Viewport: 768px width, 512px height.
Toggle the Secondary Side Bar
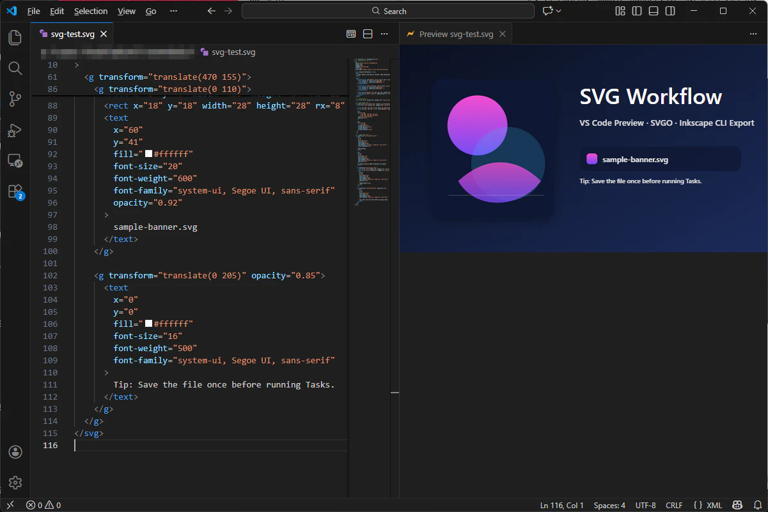pyautogui.click(x=670, y=11)
